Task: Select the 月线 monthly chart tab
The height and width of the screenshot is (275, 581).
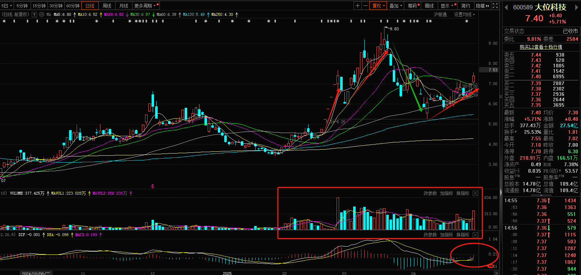Action: [124, 6]
